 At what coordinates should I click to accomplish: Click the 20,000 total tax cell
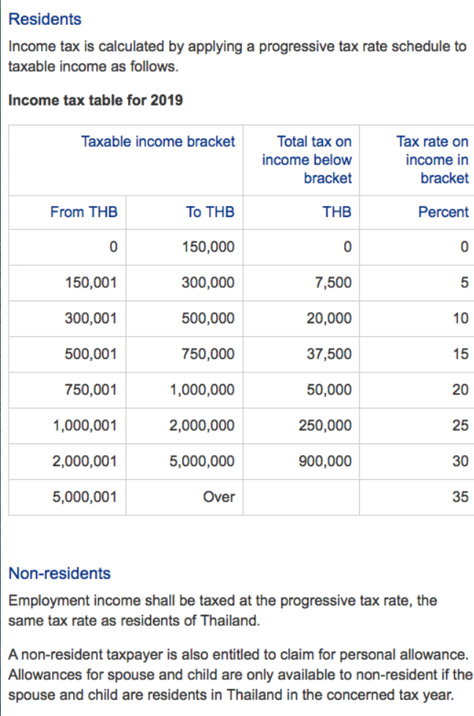point(330,319)
